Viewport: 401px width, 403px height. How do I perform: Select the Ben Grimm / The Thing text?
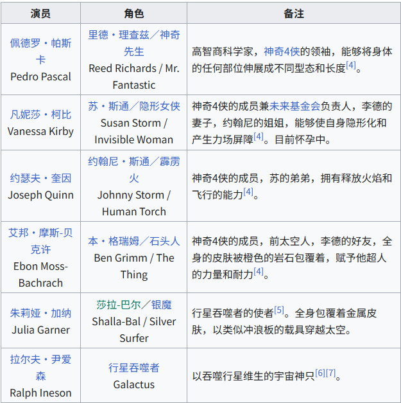click(134, 266)
